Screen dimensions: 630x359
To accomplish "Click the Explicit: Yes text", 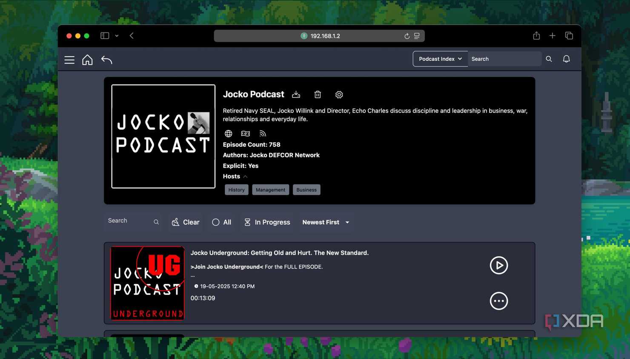I will point(241,166).
